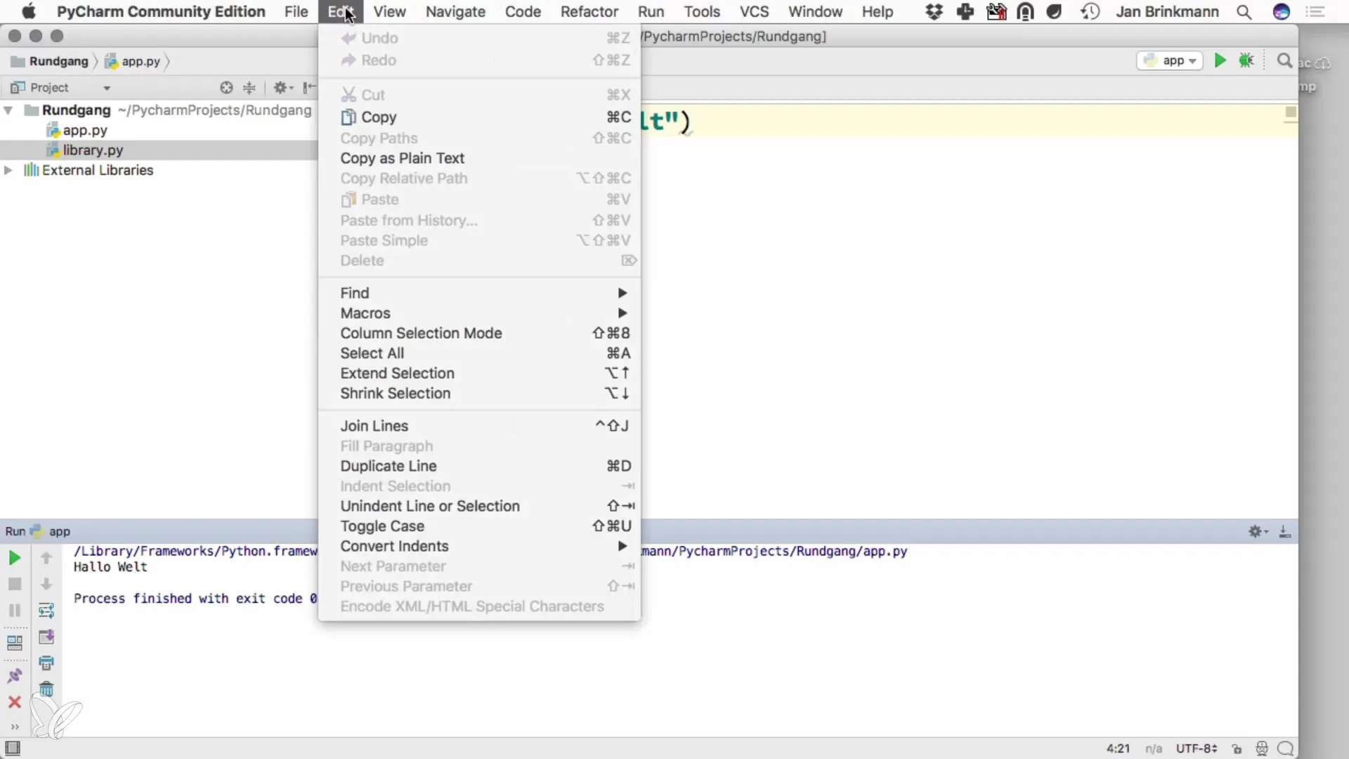Image resolution: width=1349 pixels, height=759 pixels.
Task: Rerun app with green play in Run panel
Action: (x=14, y=558)
